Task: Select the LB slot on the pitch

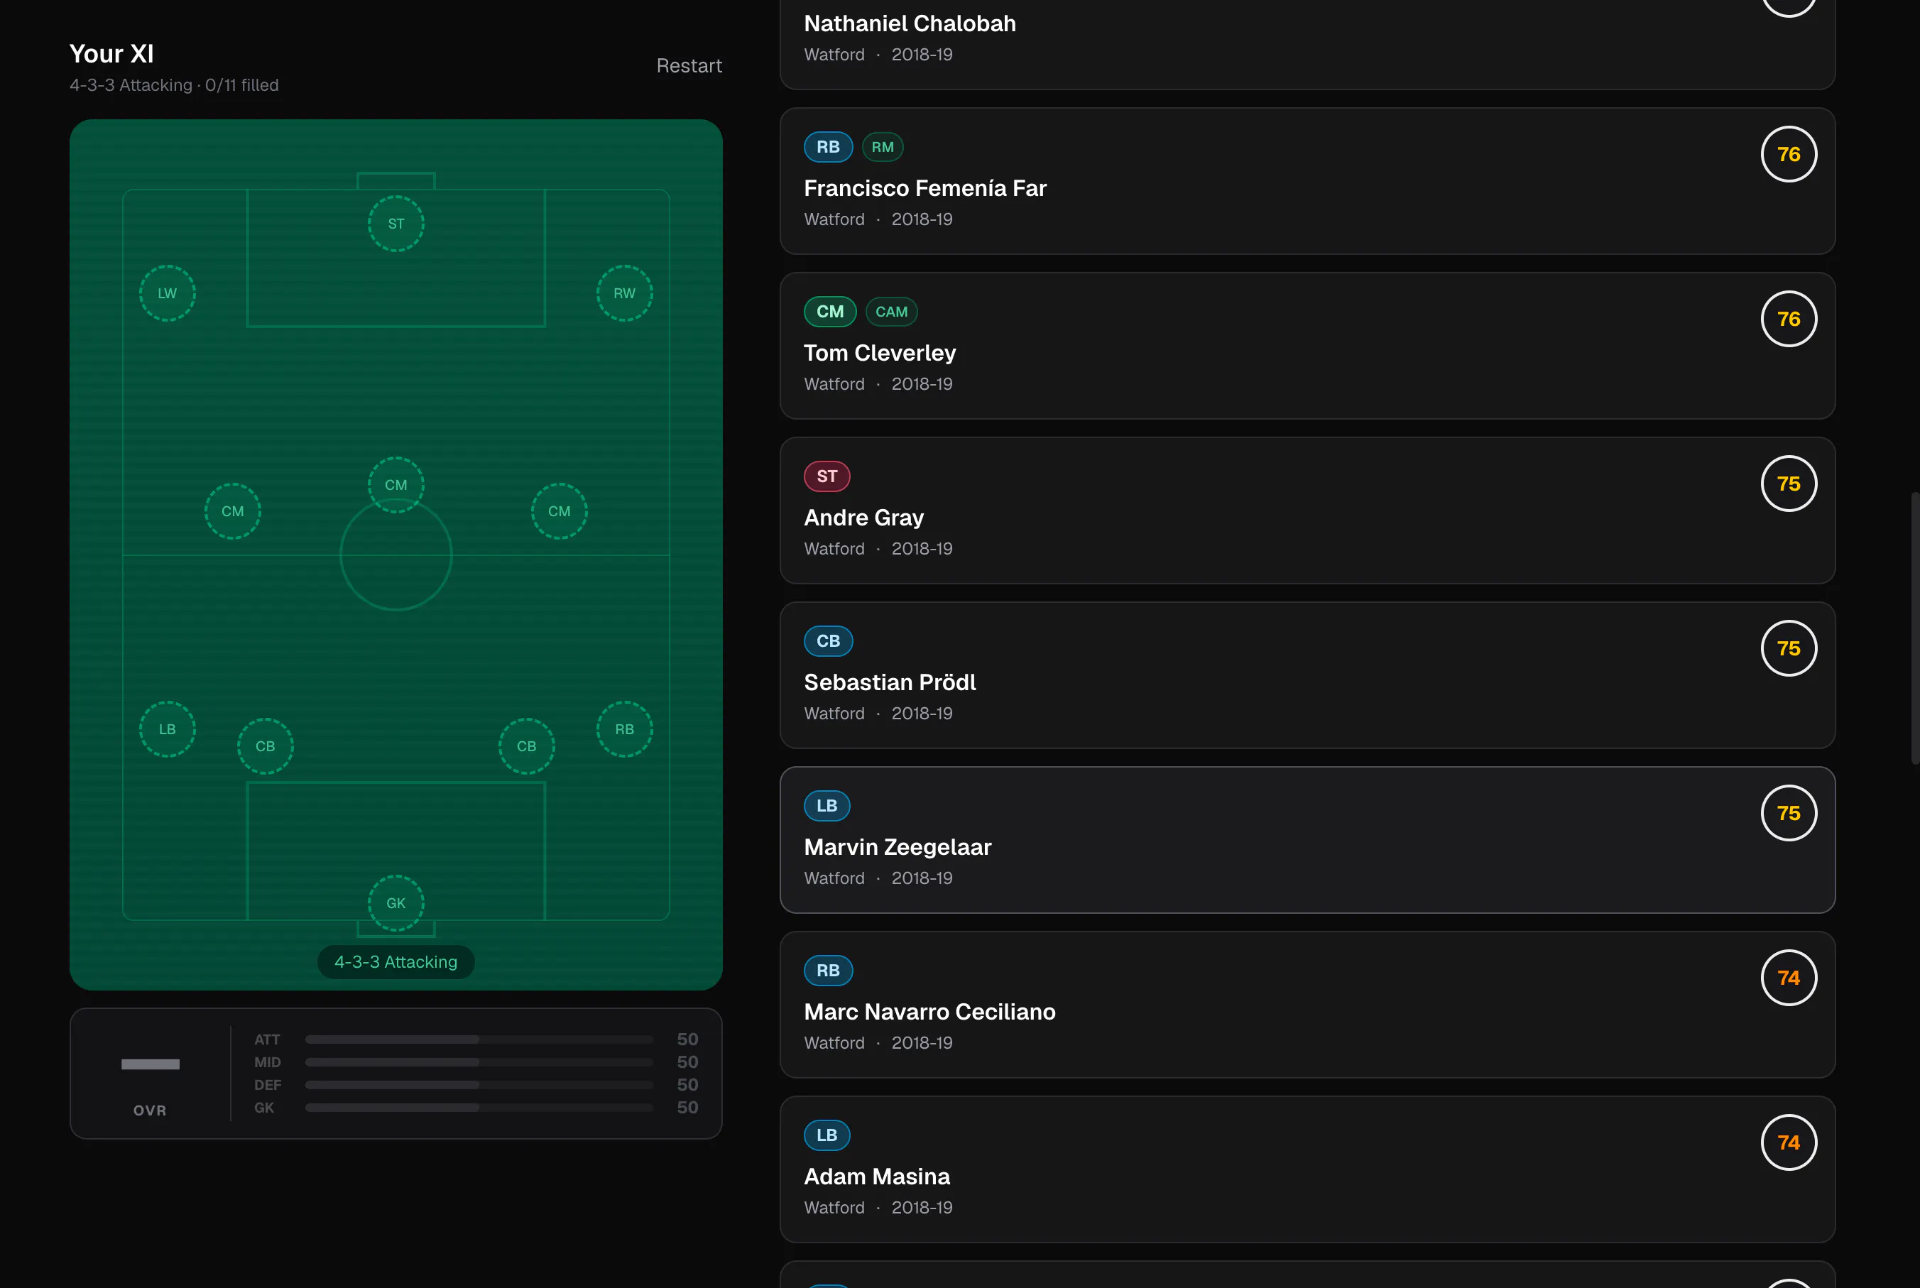Action: (168, 729)
